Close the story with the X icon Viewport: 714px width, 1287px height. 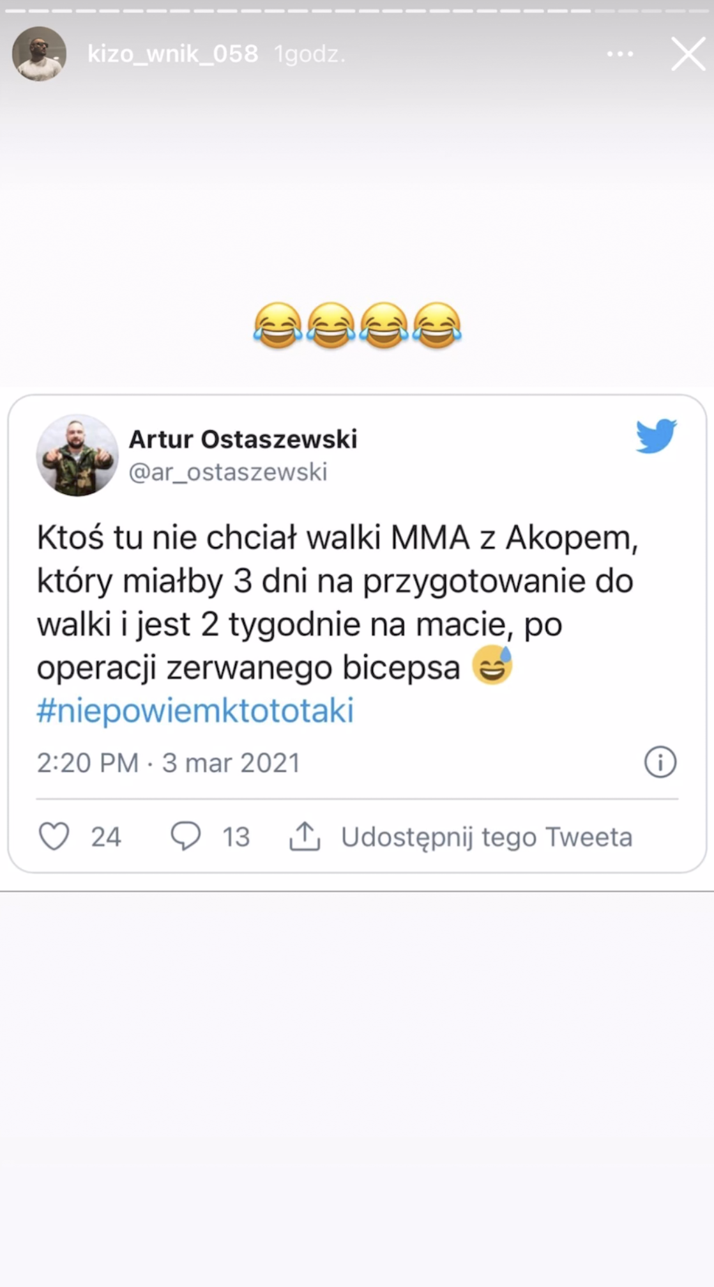tap(688, 54)
